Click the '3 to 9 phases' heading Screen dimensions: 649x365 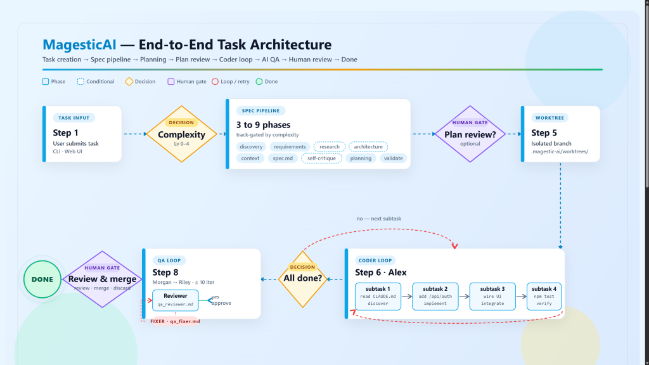coord(263,125)
